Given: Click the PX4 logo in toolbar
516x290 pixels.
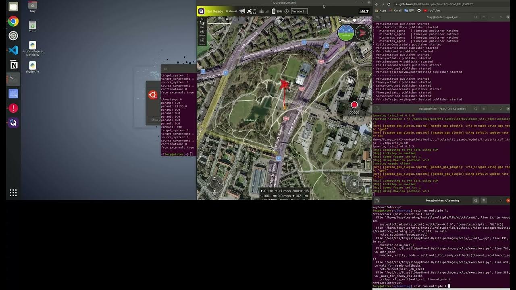Looking at the screenshot, I should coord(364,11).
